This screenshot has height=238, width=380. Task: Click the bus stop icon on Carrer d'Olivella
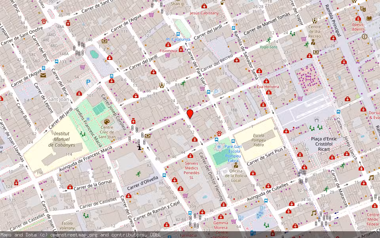tap(164, 175)
